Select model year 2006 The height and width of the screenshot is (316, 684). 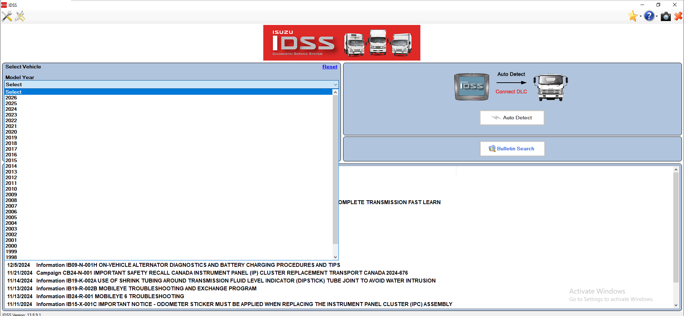click(x=169, y=212)
